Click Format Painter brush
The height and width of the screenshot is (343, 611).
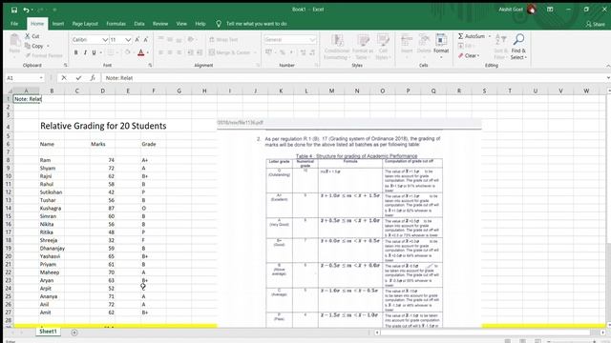coord(44,55)
